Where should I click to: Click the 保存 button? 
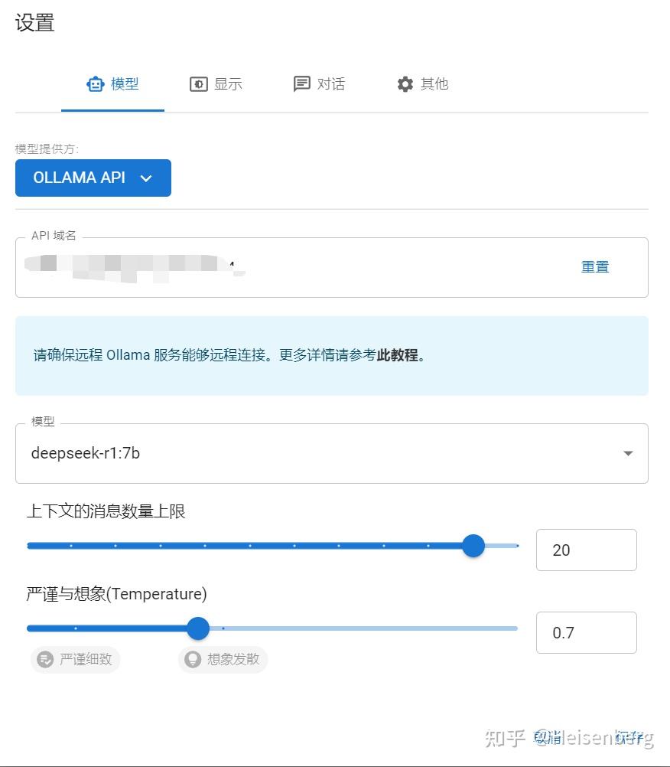[629, 737]
